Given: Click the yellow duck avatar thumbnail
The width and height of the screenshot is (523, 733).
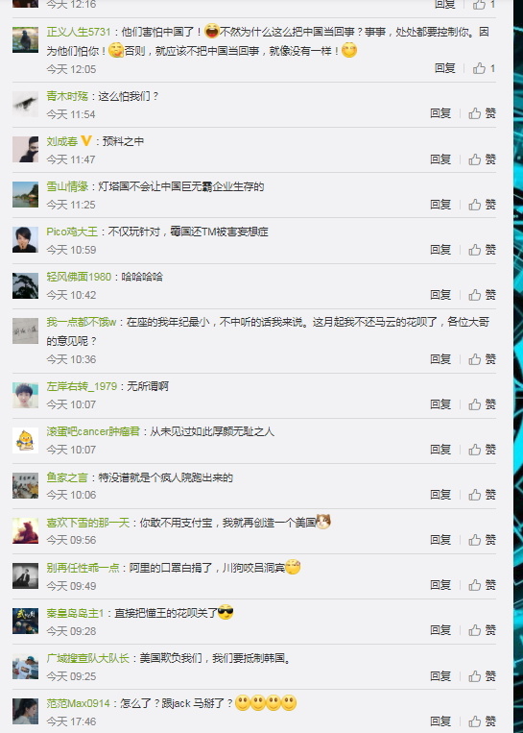Looking at the screenshot, I should [x=25, y=440].
